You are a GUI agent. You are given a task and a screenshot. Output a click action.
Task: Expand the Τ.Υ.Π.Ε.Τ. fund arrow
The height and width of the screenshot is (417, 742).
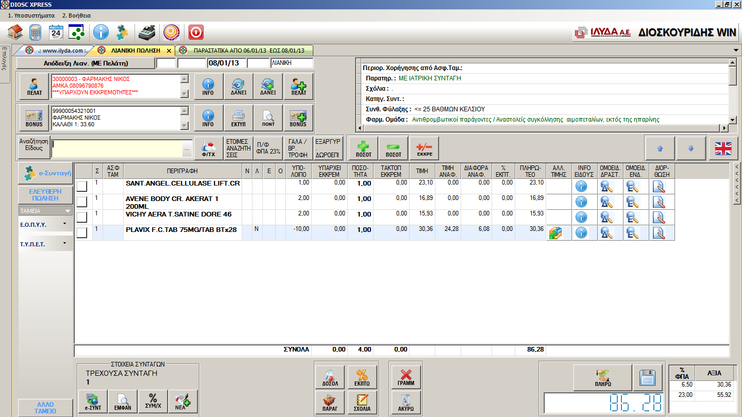click(65, 243)
